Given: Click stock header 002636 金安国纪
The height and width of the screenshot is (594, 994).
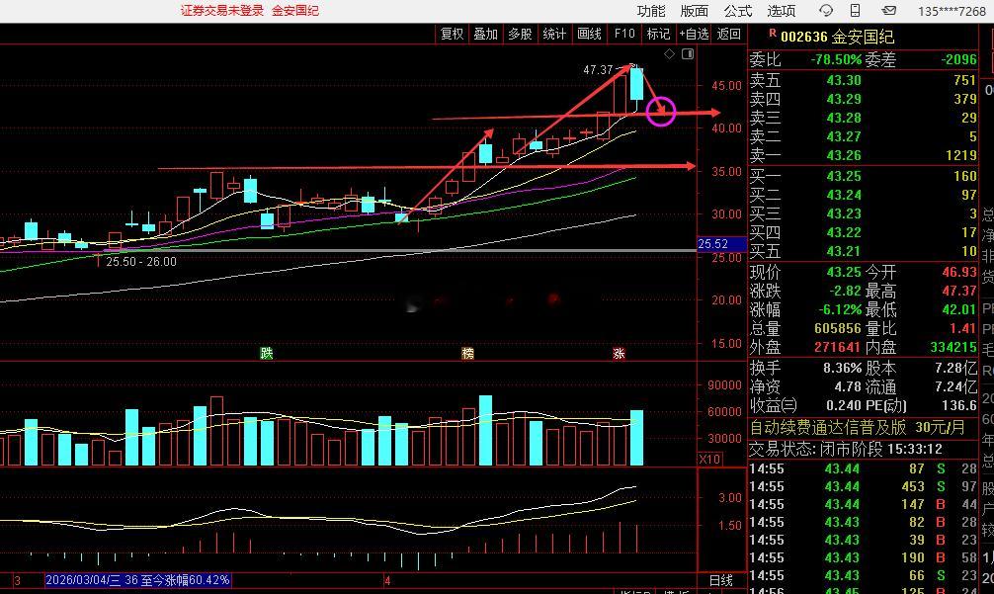Looking at the screenshot, I should pyautogui.click(x=837, y=37).
